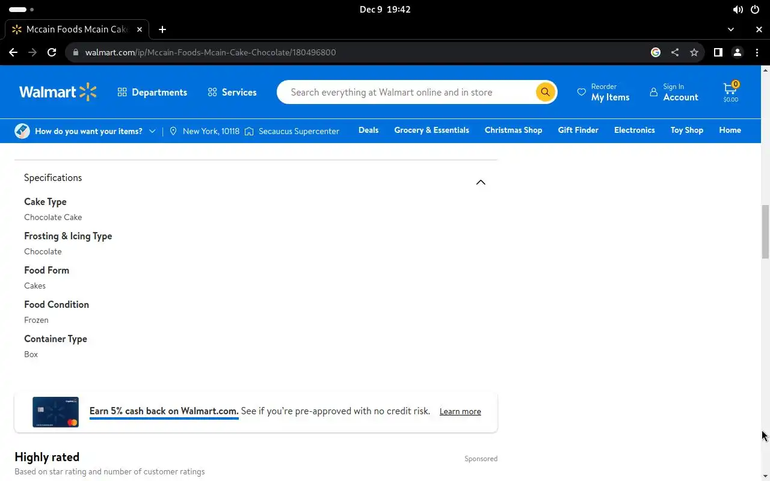Go to Christmas Shop
Image resolution: width=770 pixels, height=481 pixels.
(x=513, y=130)
